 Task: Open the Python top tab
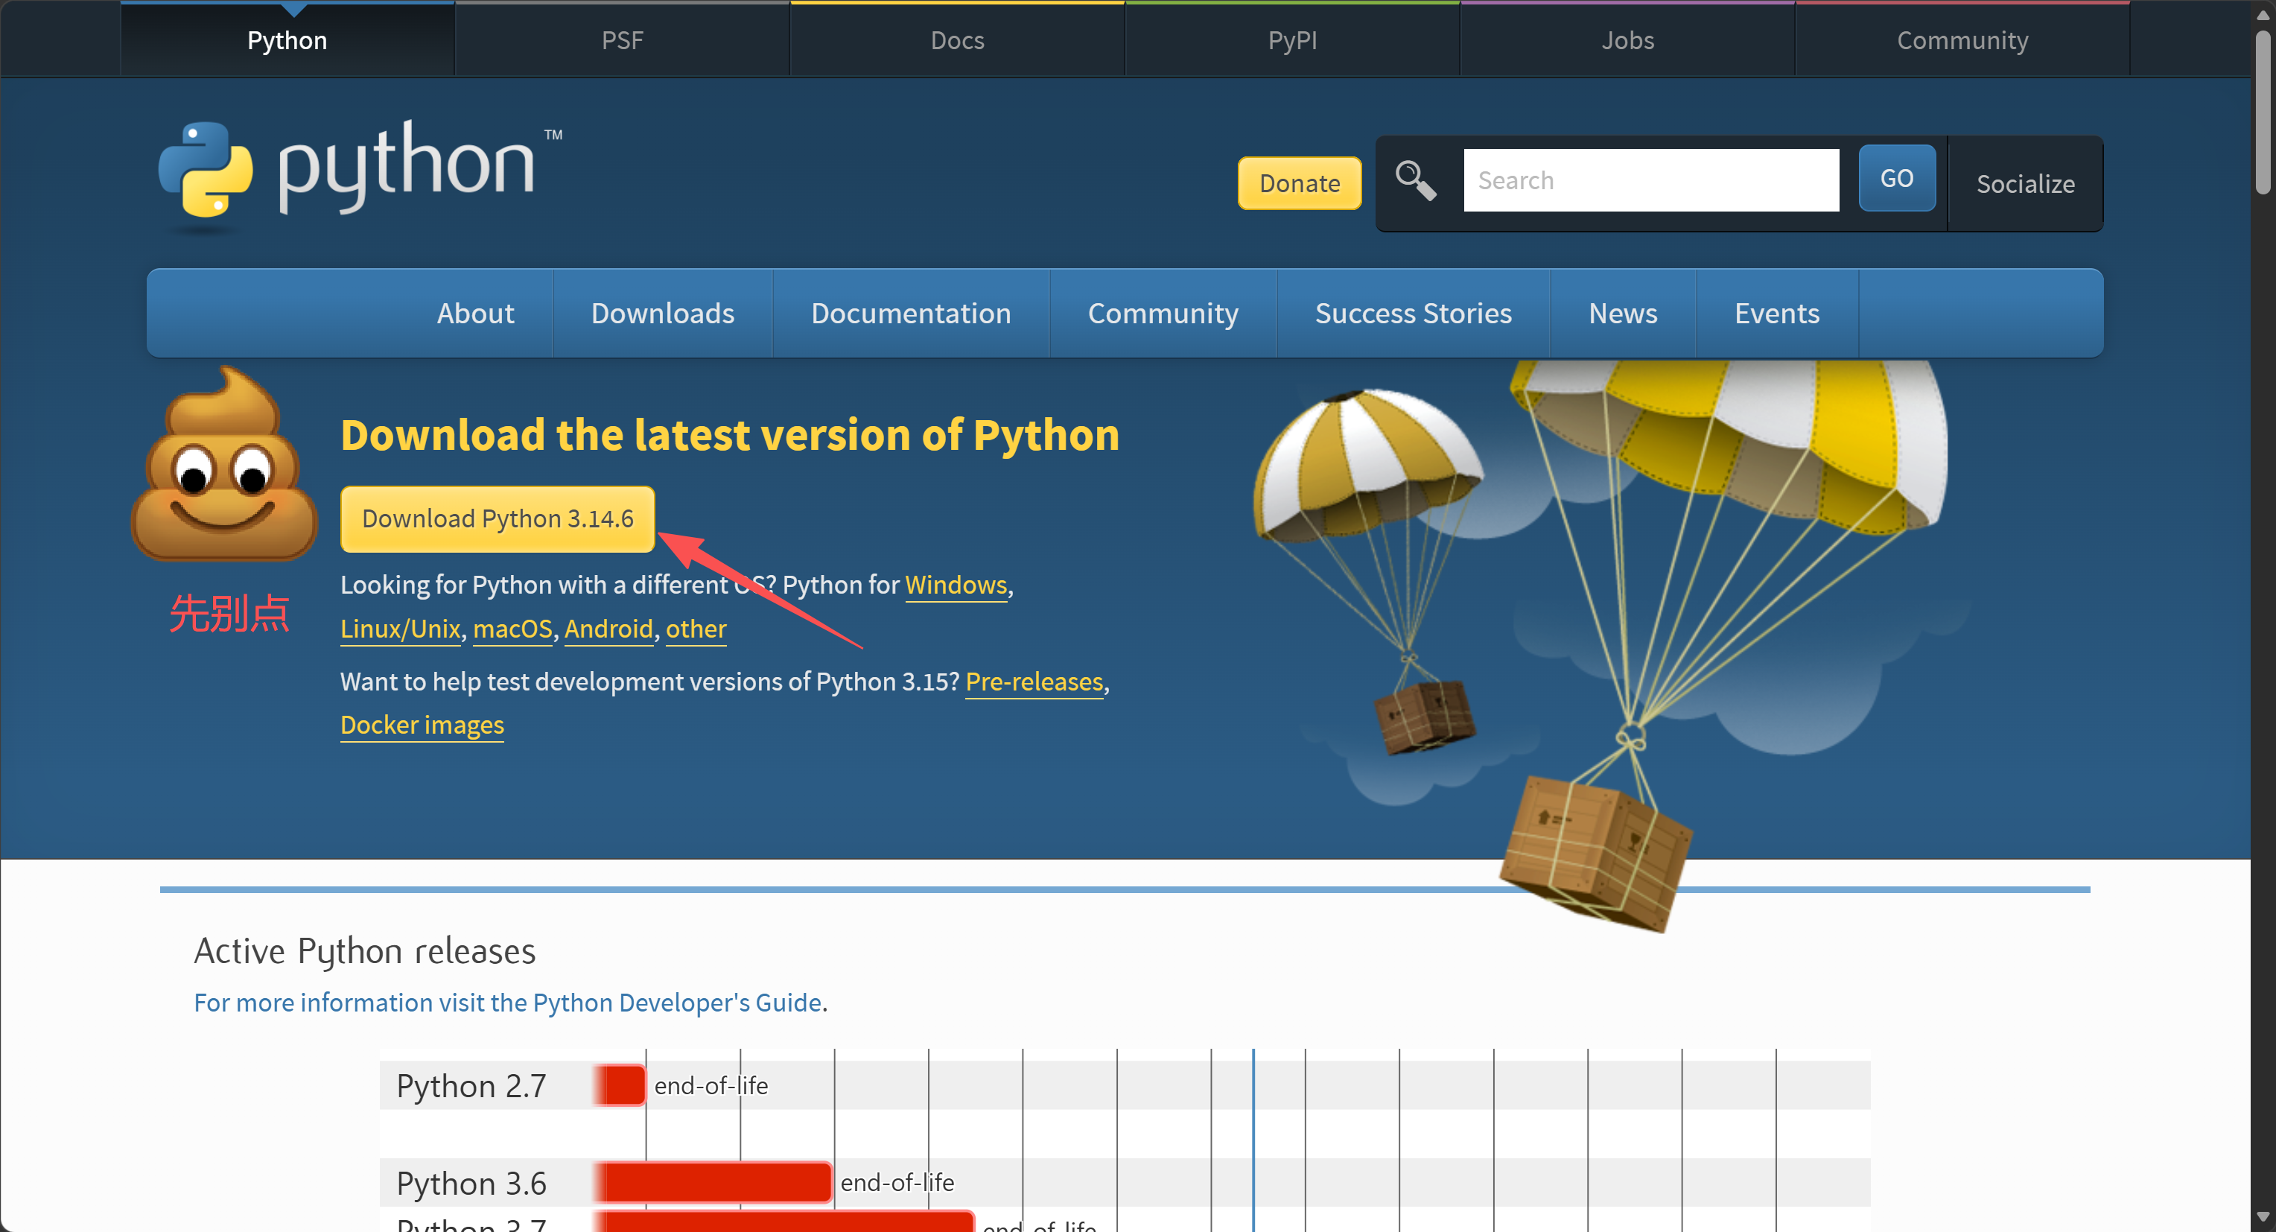coord(287,39)
